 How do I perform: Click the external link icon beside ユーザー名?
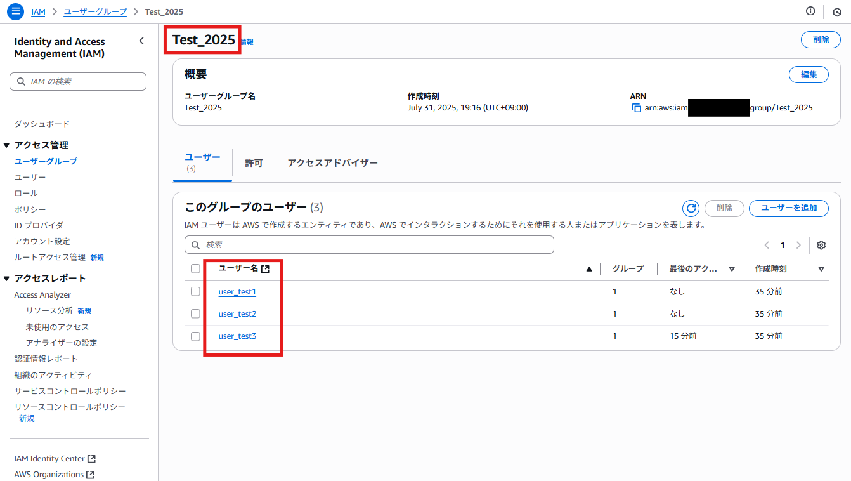(x=265, y=269)
